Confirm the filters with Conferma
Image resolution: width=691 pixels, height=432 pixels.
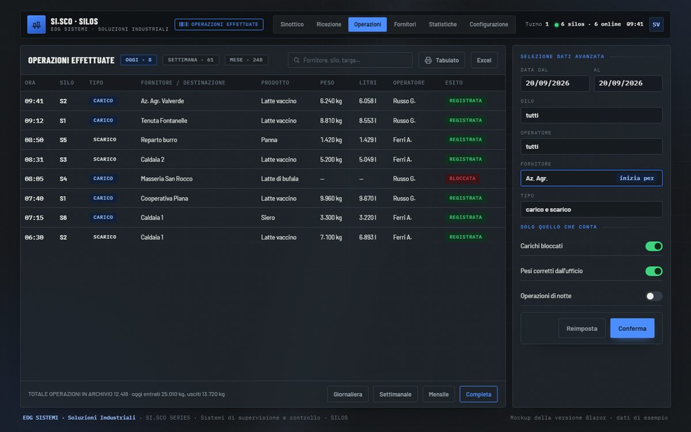[x=632, y=328]
